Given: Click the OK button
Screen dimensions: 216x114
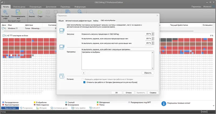Looking at the screenshot, I should point(116,93).
